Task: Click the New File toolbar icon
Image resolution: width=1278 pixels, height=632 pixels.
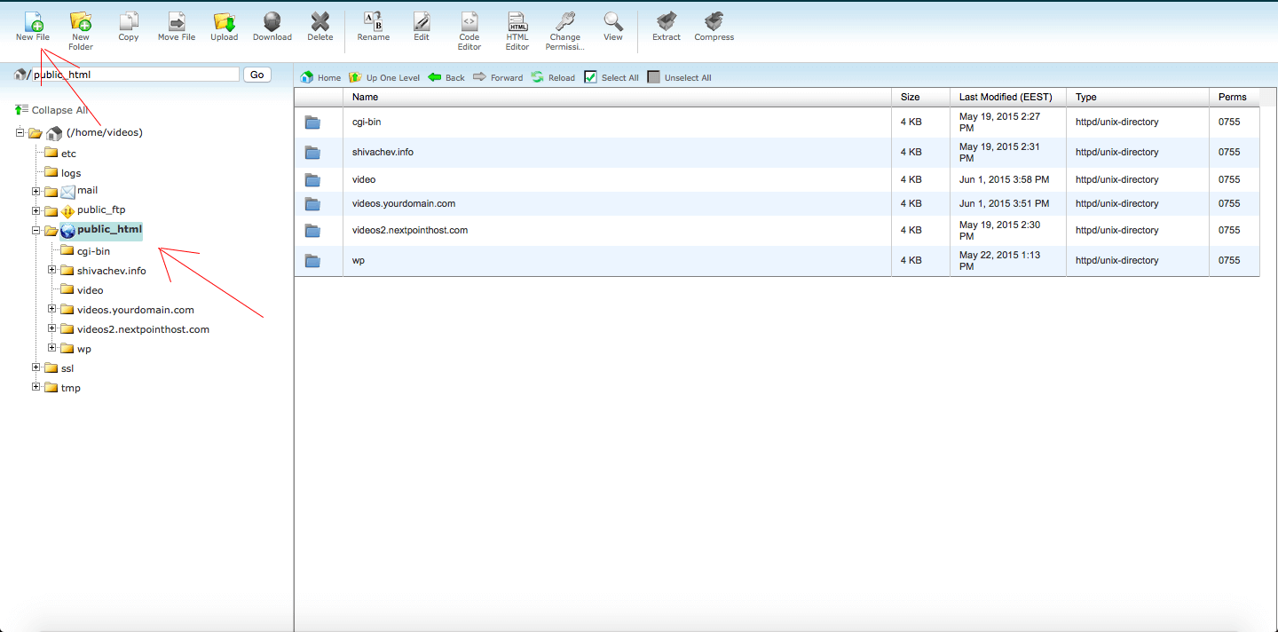Action: click(x=33, y=21)
